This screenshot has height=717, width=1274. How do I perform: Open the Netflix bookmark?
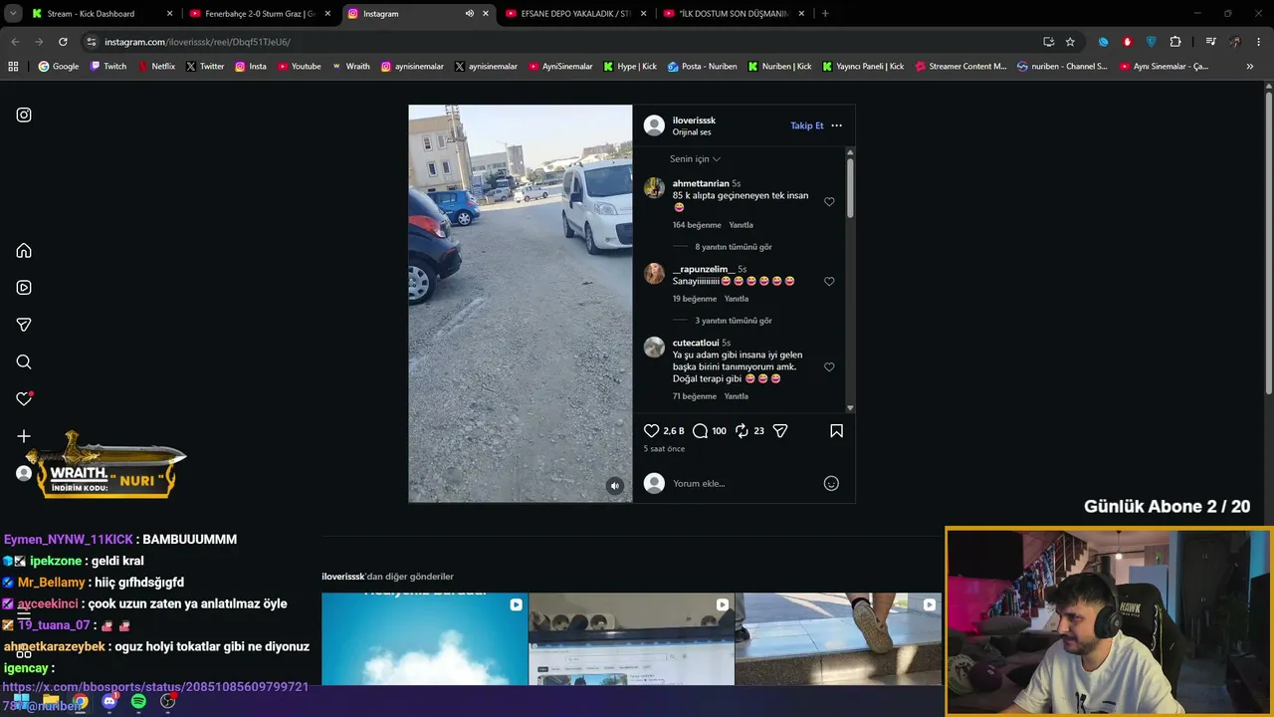(x=156, y=67)
